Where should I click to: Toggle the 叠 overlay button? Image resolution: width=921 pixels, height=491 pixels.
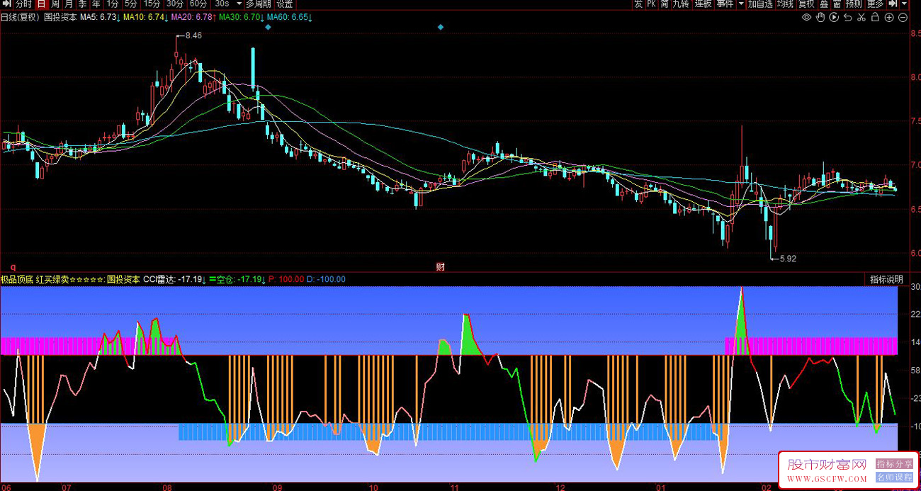pos(824,4)
